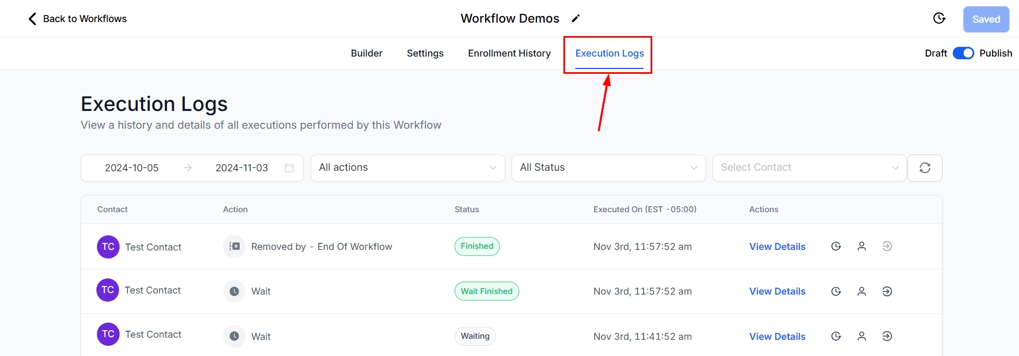
Task: Click calendar icon in date range field
Action: point(289,168)
